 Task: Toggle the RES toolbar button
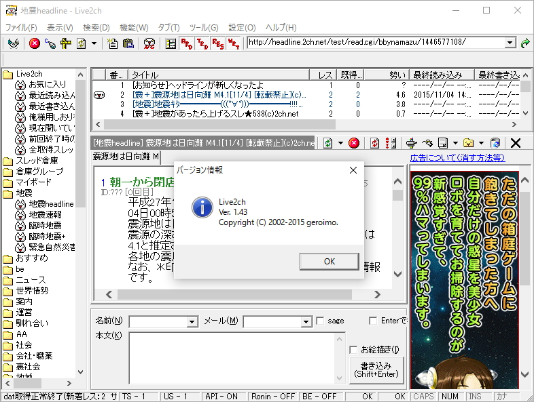click(x=218, y=43)
